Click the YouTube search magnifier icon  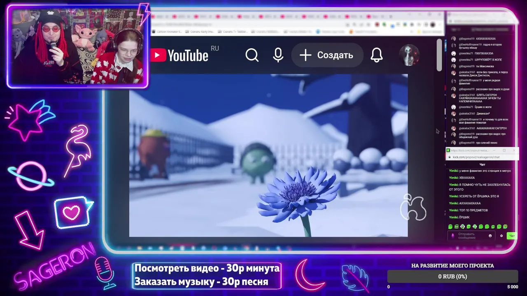point(252,55)
